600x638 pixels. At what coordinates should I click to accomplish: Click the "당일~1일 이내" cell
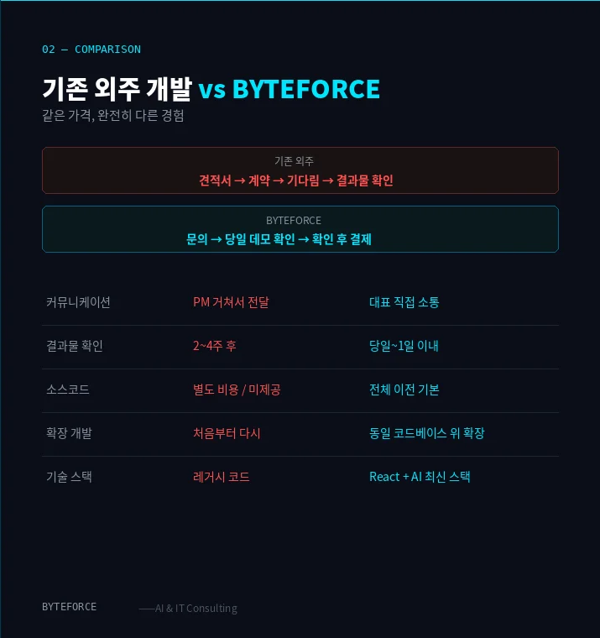point(404,346)
